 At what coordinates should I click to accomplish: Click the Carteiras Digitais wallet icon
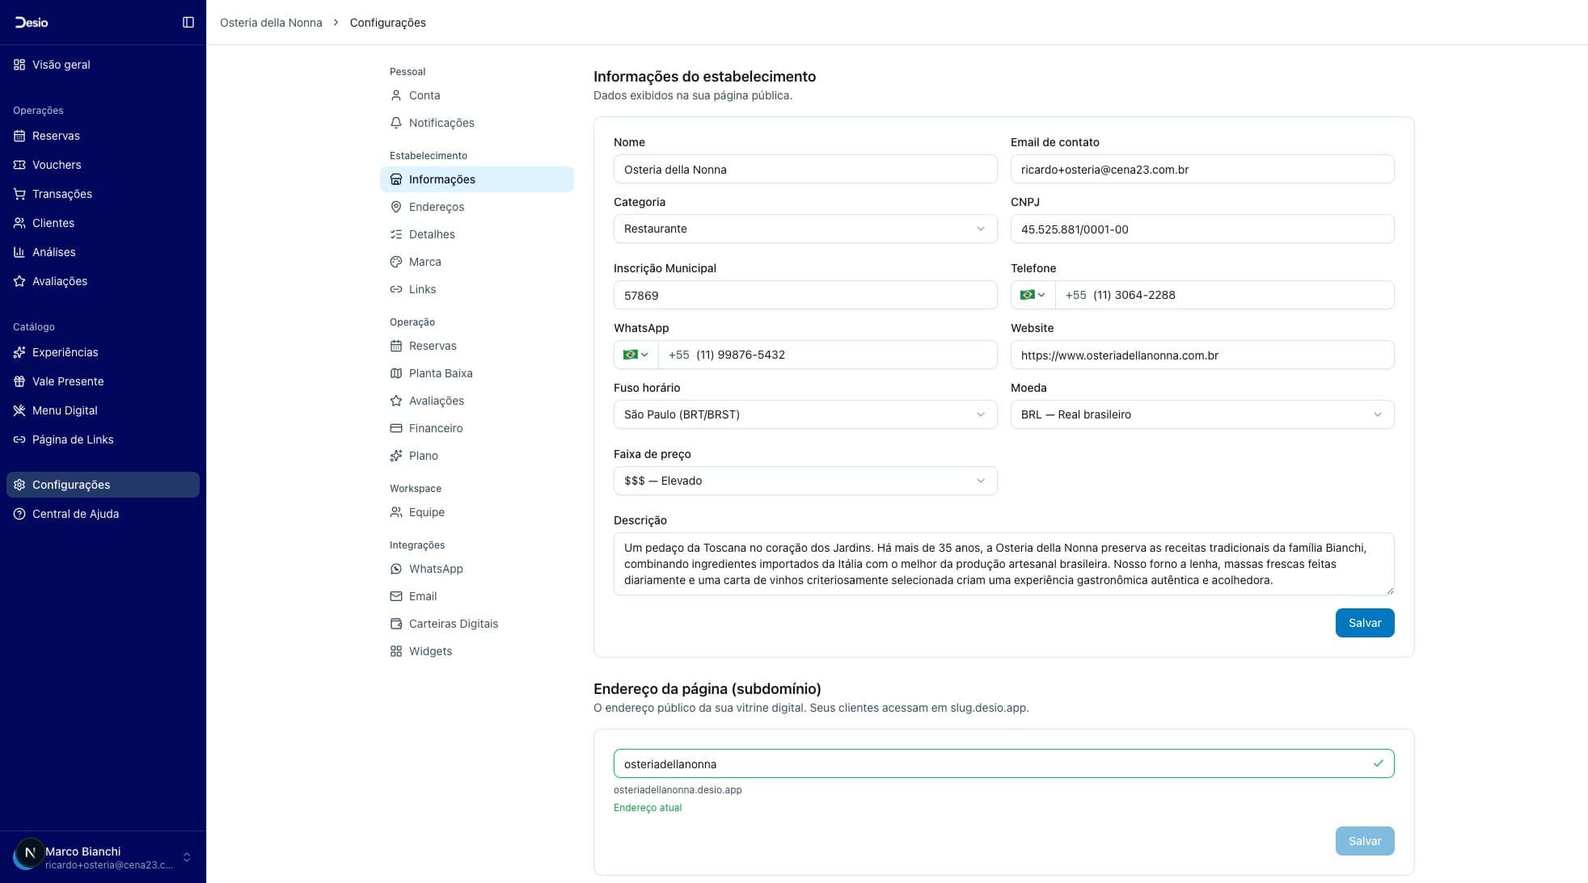pyautogui.click(x=396, y=624)
